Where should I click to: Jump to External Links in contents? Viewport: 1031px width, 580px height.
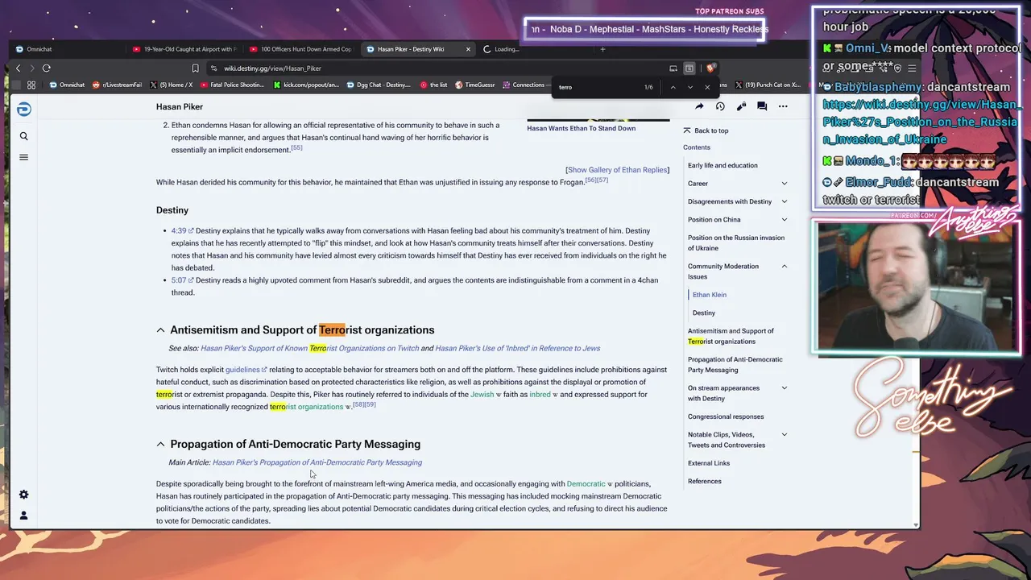tap(709, 463)
